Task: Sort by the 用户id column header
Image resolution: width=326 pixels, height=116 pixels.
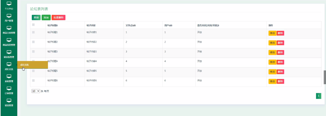Action: pyautogui.click(x=168, y=26)
